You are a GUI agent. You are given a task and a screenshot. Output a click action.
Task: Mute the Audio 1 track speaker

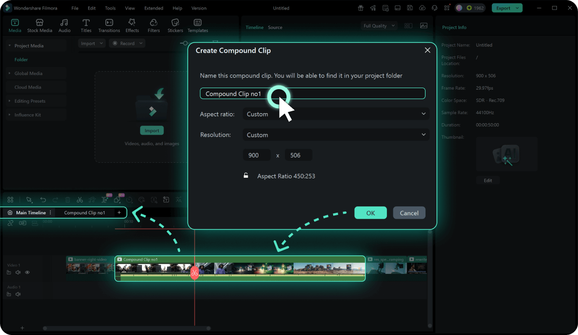[18, 294]
